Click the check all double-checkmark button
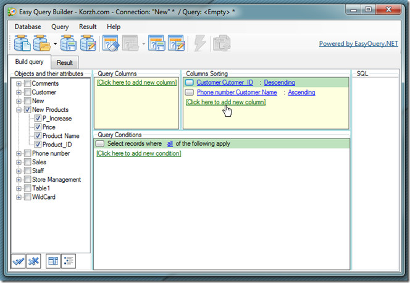Viewport: 410px width, 283px height. 19,261
